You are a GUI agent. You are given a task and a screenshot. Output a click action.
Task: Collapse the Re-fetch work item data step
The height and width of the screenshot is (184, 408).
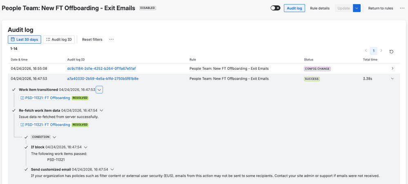[101, 110]
